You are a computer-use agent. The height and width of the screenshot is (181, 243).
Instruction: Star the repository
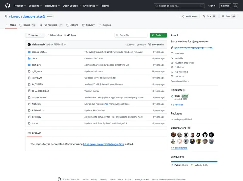[x=229, y=16]
